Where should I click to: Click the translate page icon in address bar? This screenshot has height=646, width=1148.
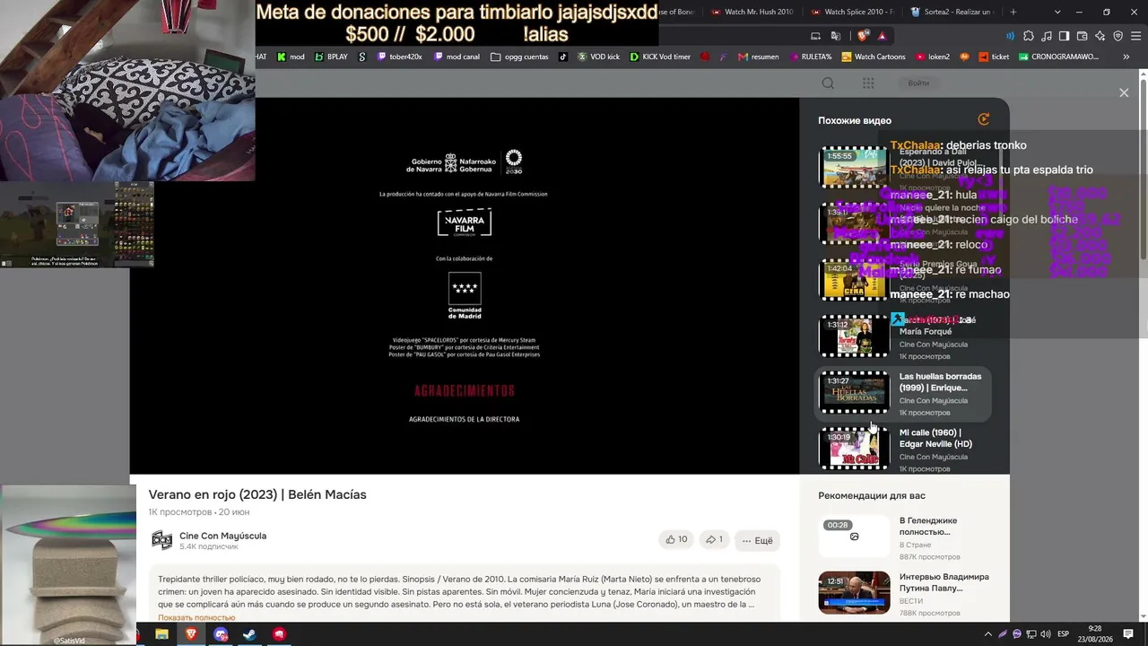(x=836, y=36)
